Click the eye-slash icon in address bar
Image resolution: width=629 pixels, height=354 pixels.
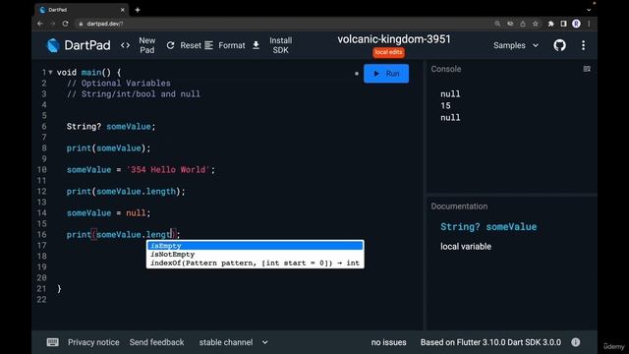pos(510,24)
